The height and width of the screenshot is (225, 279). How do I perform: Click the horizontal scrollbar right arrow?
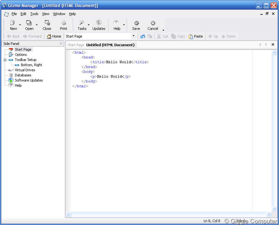[269, 214]
